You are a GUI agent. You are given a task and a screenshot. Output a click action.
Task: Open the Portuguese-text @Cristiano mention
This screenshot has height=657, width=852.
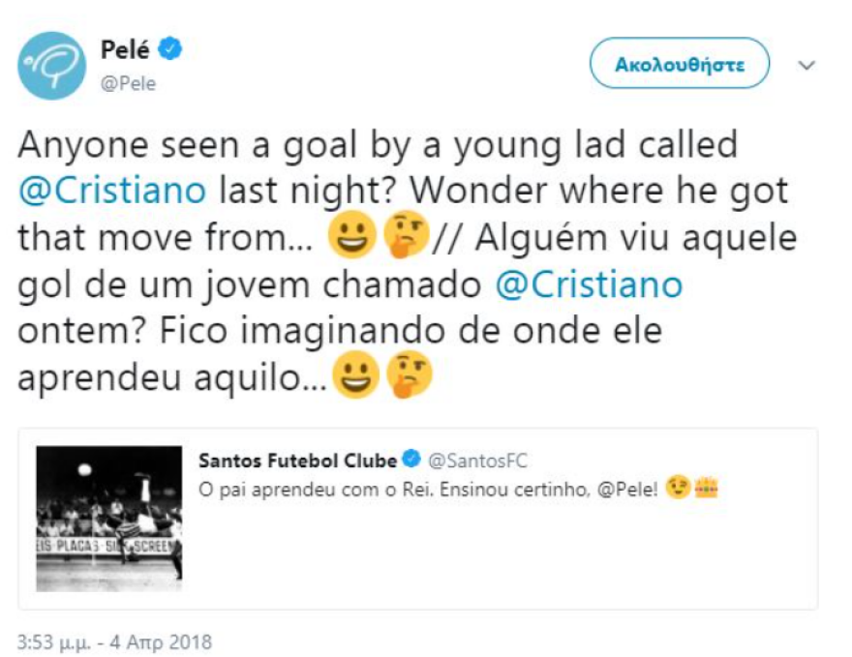click(x=589, y=284)
